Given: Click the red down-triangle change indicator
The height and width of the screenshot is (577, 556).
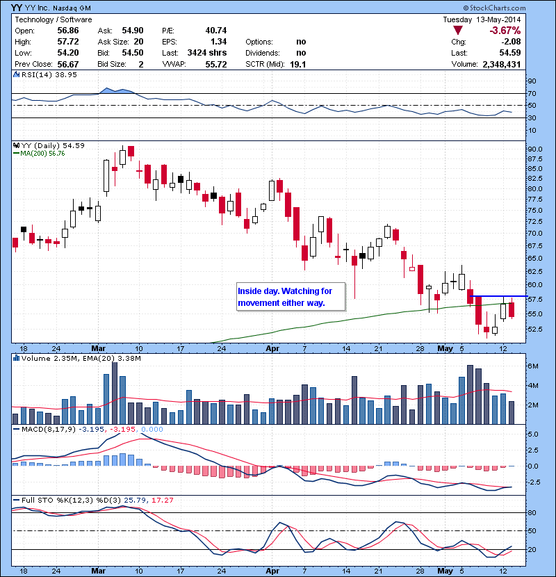Looking at the screenshot, I should click(x=458, y=31).
